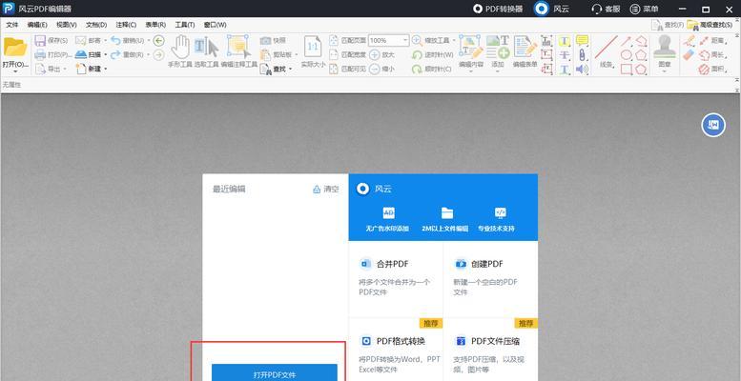Image resolution: width=741 pixels, height=381 pixels.
Task: Click 匹配宽度 fit width icon
Action: [x=334, y=54]
